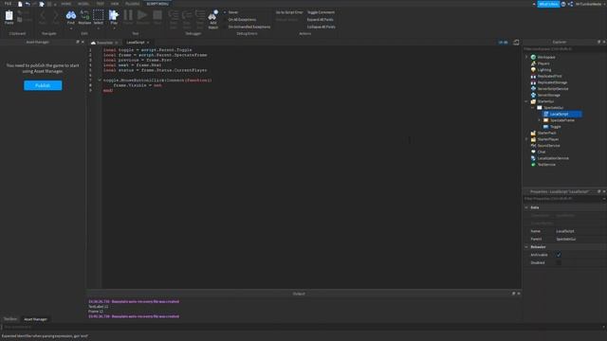Click the Resume playback button

(x=142, y=15)
